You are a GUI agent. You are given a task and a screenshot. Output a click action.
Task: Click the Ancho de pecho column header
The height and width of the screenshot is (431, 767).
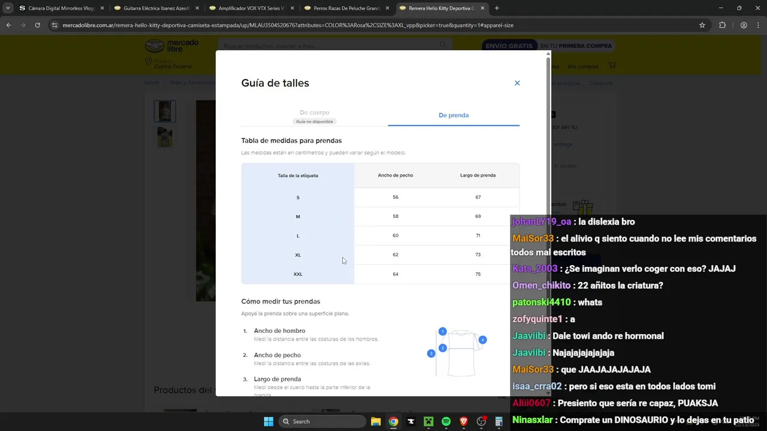[x=395, y=175]
